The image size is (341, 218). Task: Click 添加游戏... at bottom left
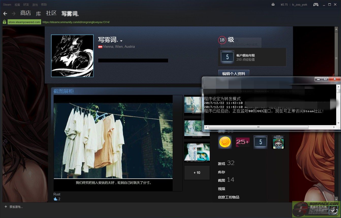[x=16, y=207]
